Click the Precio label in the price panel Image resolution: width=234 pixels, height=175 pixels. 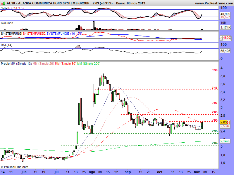tap(5, 64)
